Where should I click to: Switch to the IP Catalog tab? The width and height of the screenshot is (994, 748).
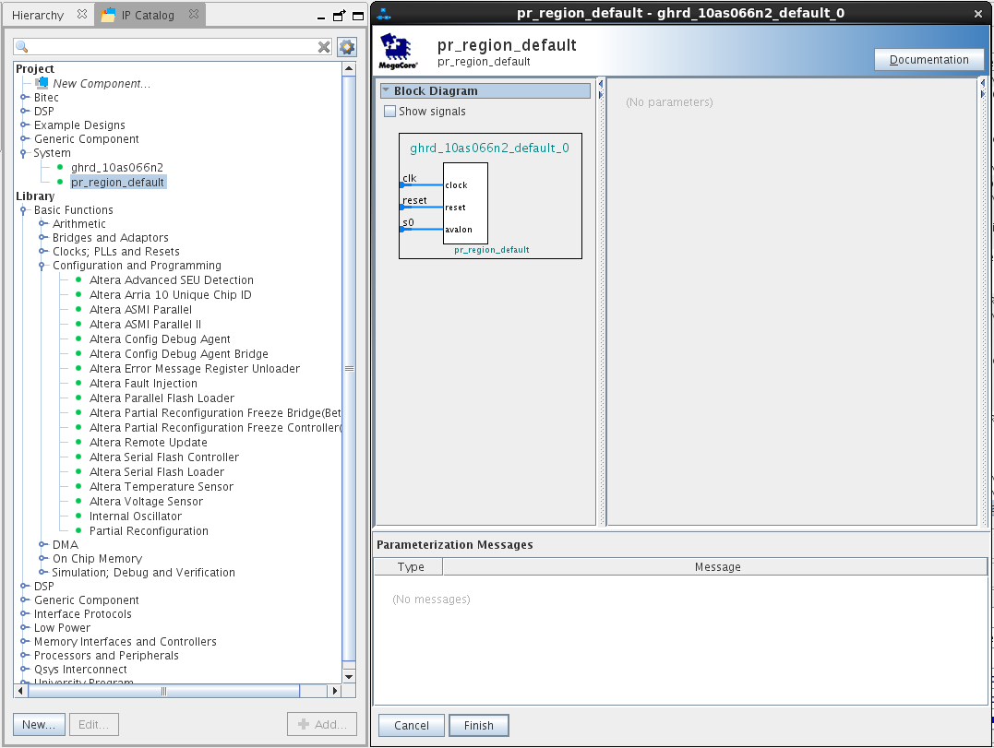click(148, 15)
